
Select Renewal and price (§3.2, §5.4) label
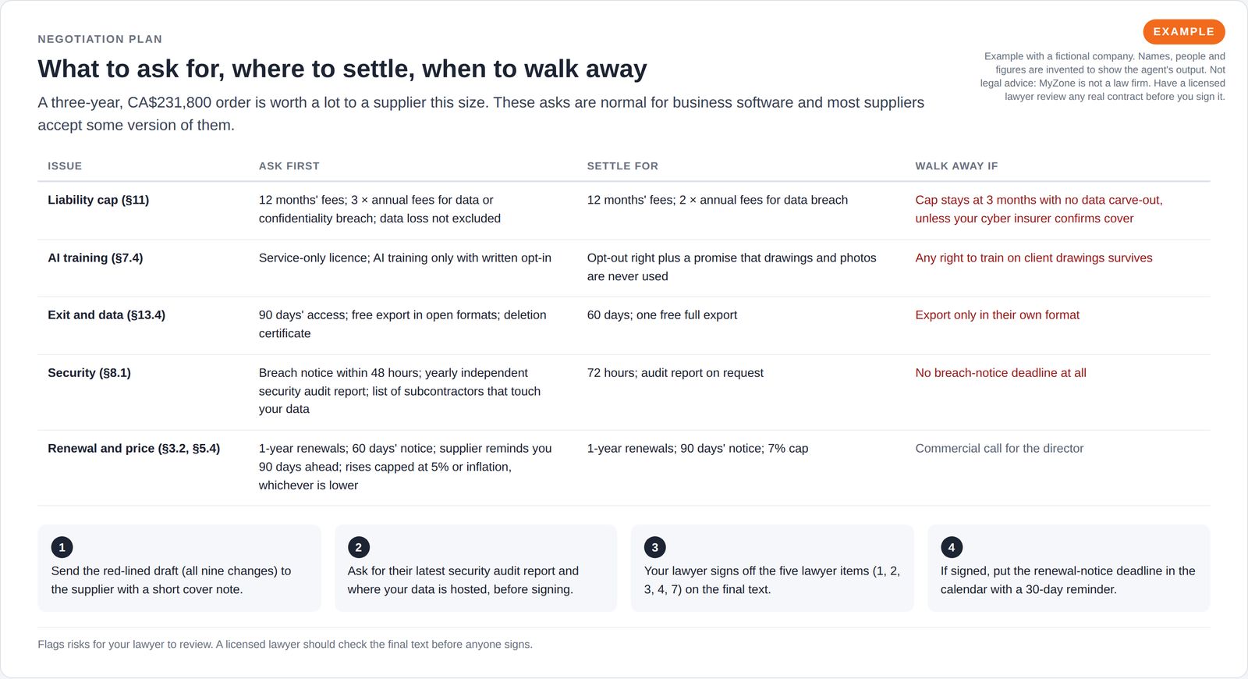point(133,448)
